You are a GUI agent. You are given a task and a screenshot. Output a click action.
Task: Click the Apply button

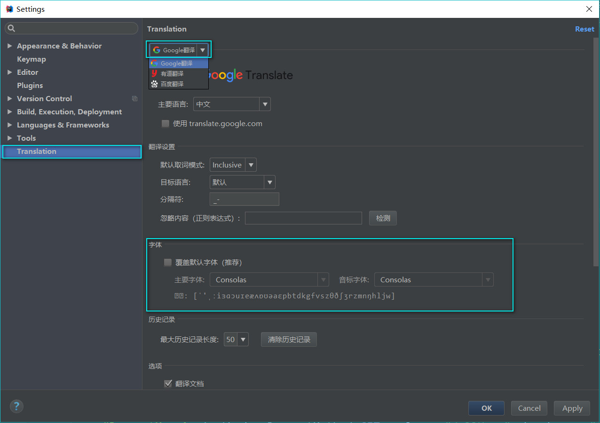(x=572, y=408)
